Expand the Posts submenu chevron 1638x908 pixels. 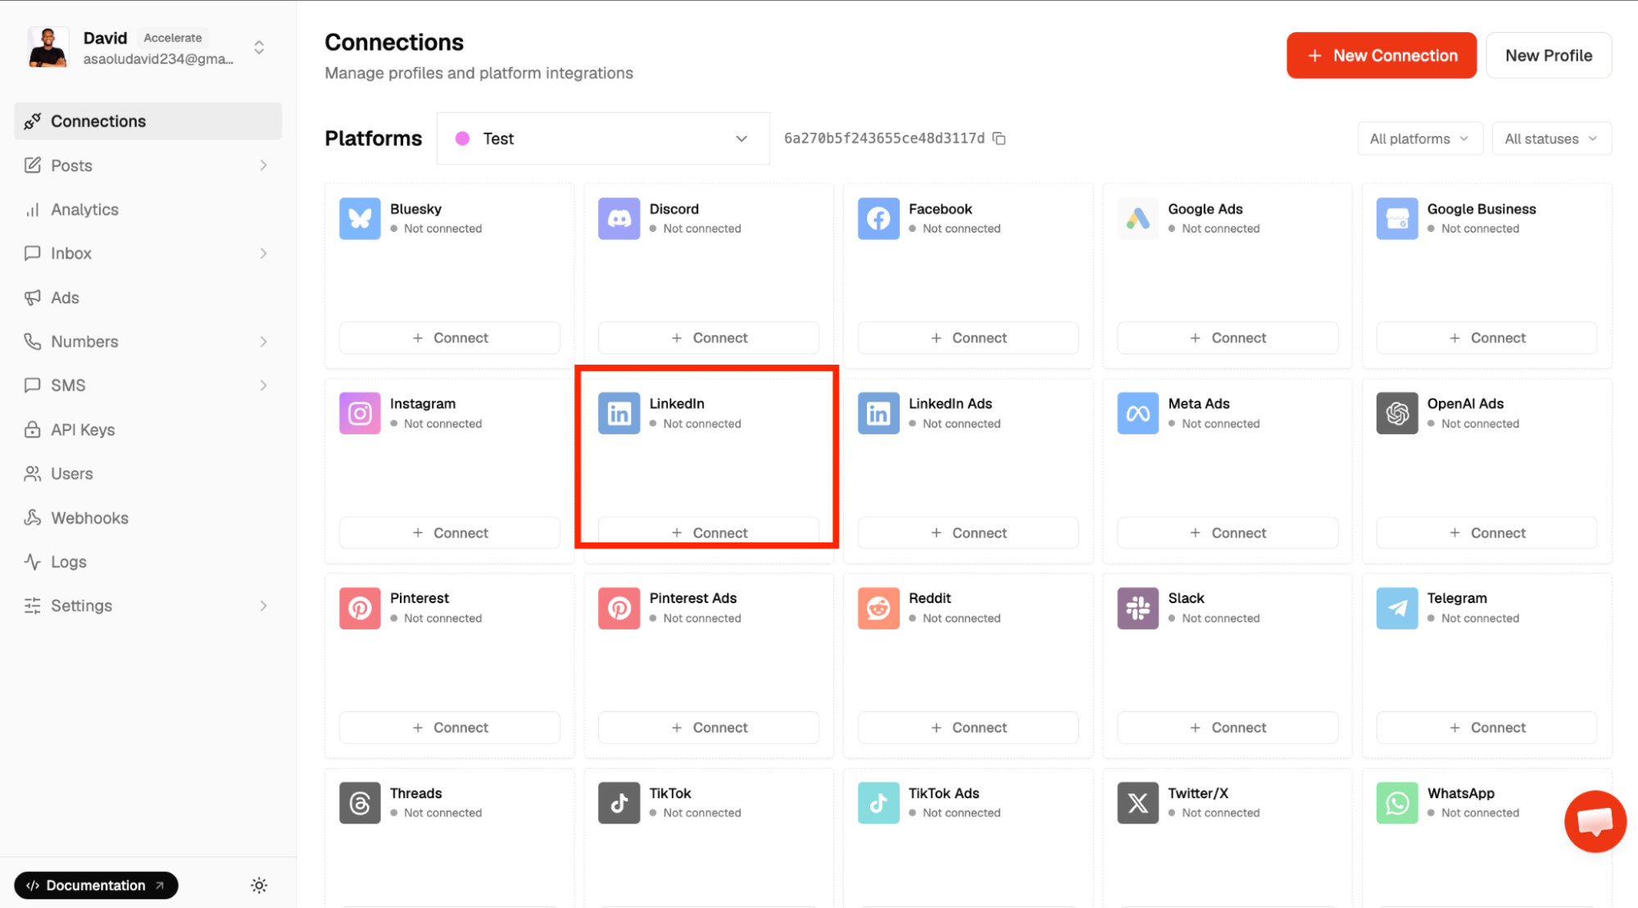point(263,166)
